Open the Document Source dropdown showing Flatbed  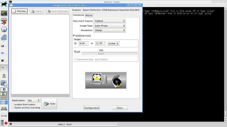tap(110, 21)
